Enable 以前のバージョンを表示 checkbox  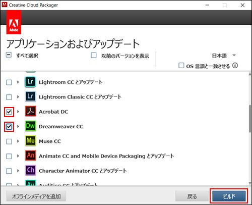pos(94,55)
